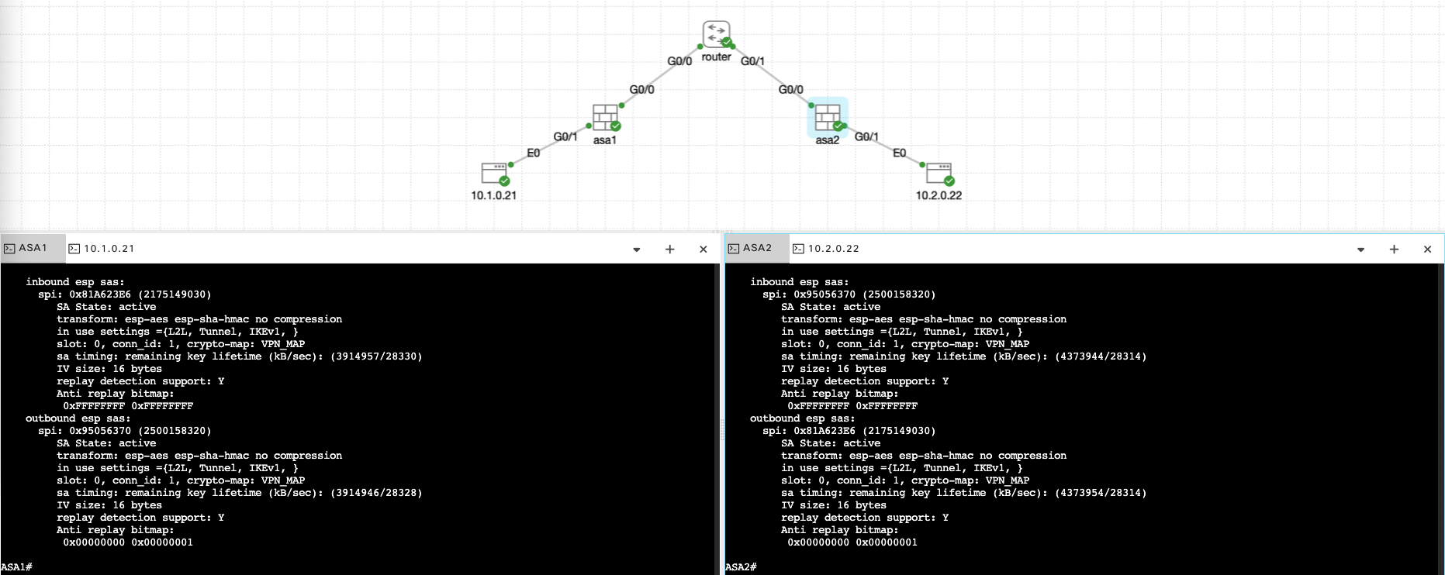Click the router G0/0 interface label
Viewport: 1445px width, 575px height.
(x=679, y=61)
